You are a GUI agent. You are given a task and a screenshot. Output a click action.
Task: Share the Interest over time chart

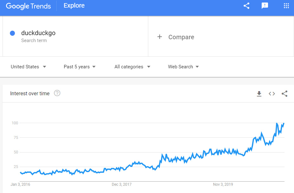click(284, 94)
